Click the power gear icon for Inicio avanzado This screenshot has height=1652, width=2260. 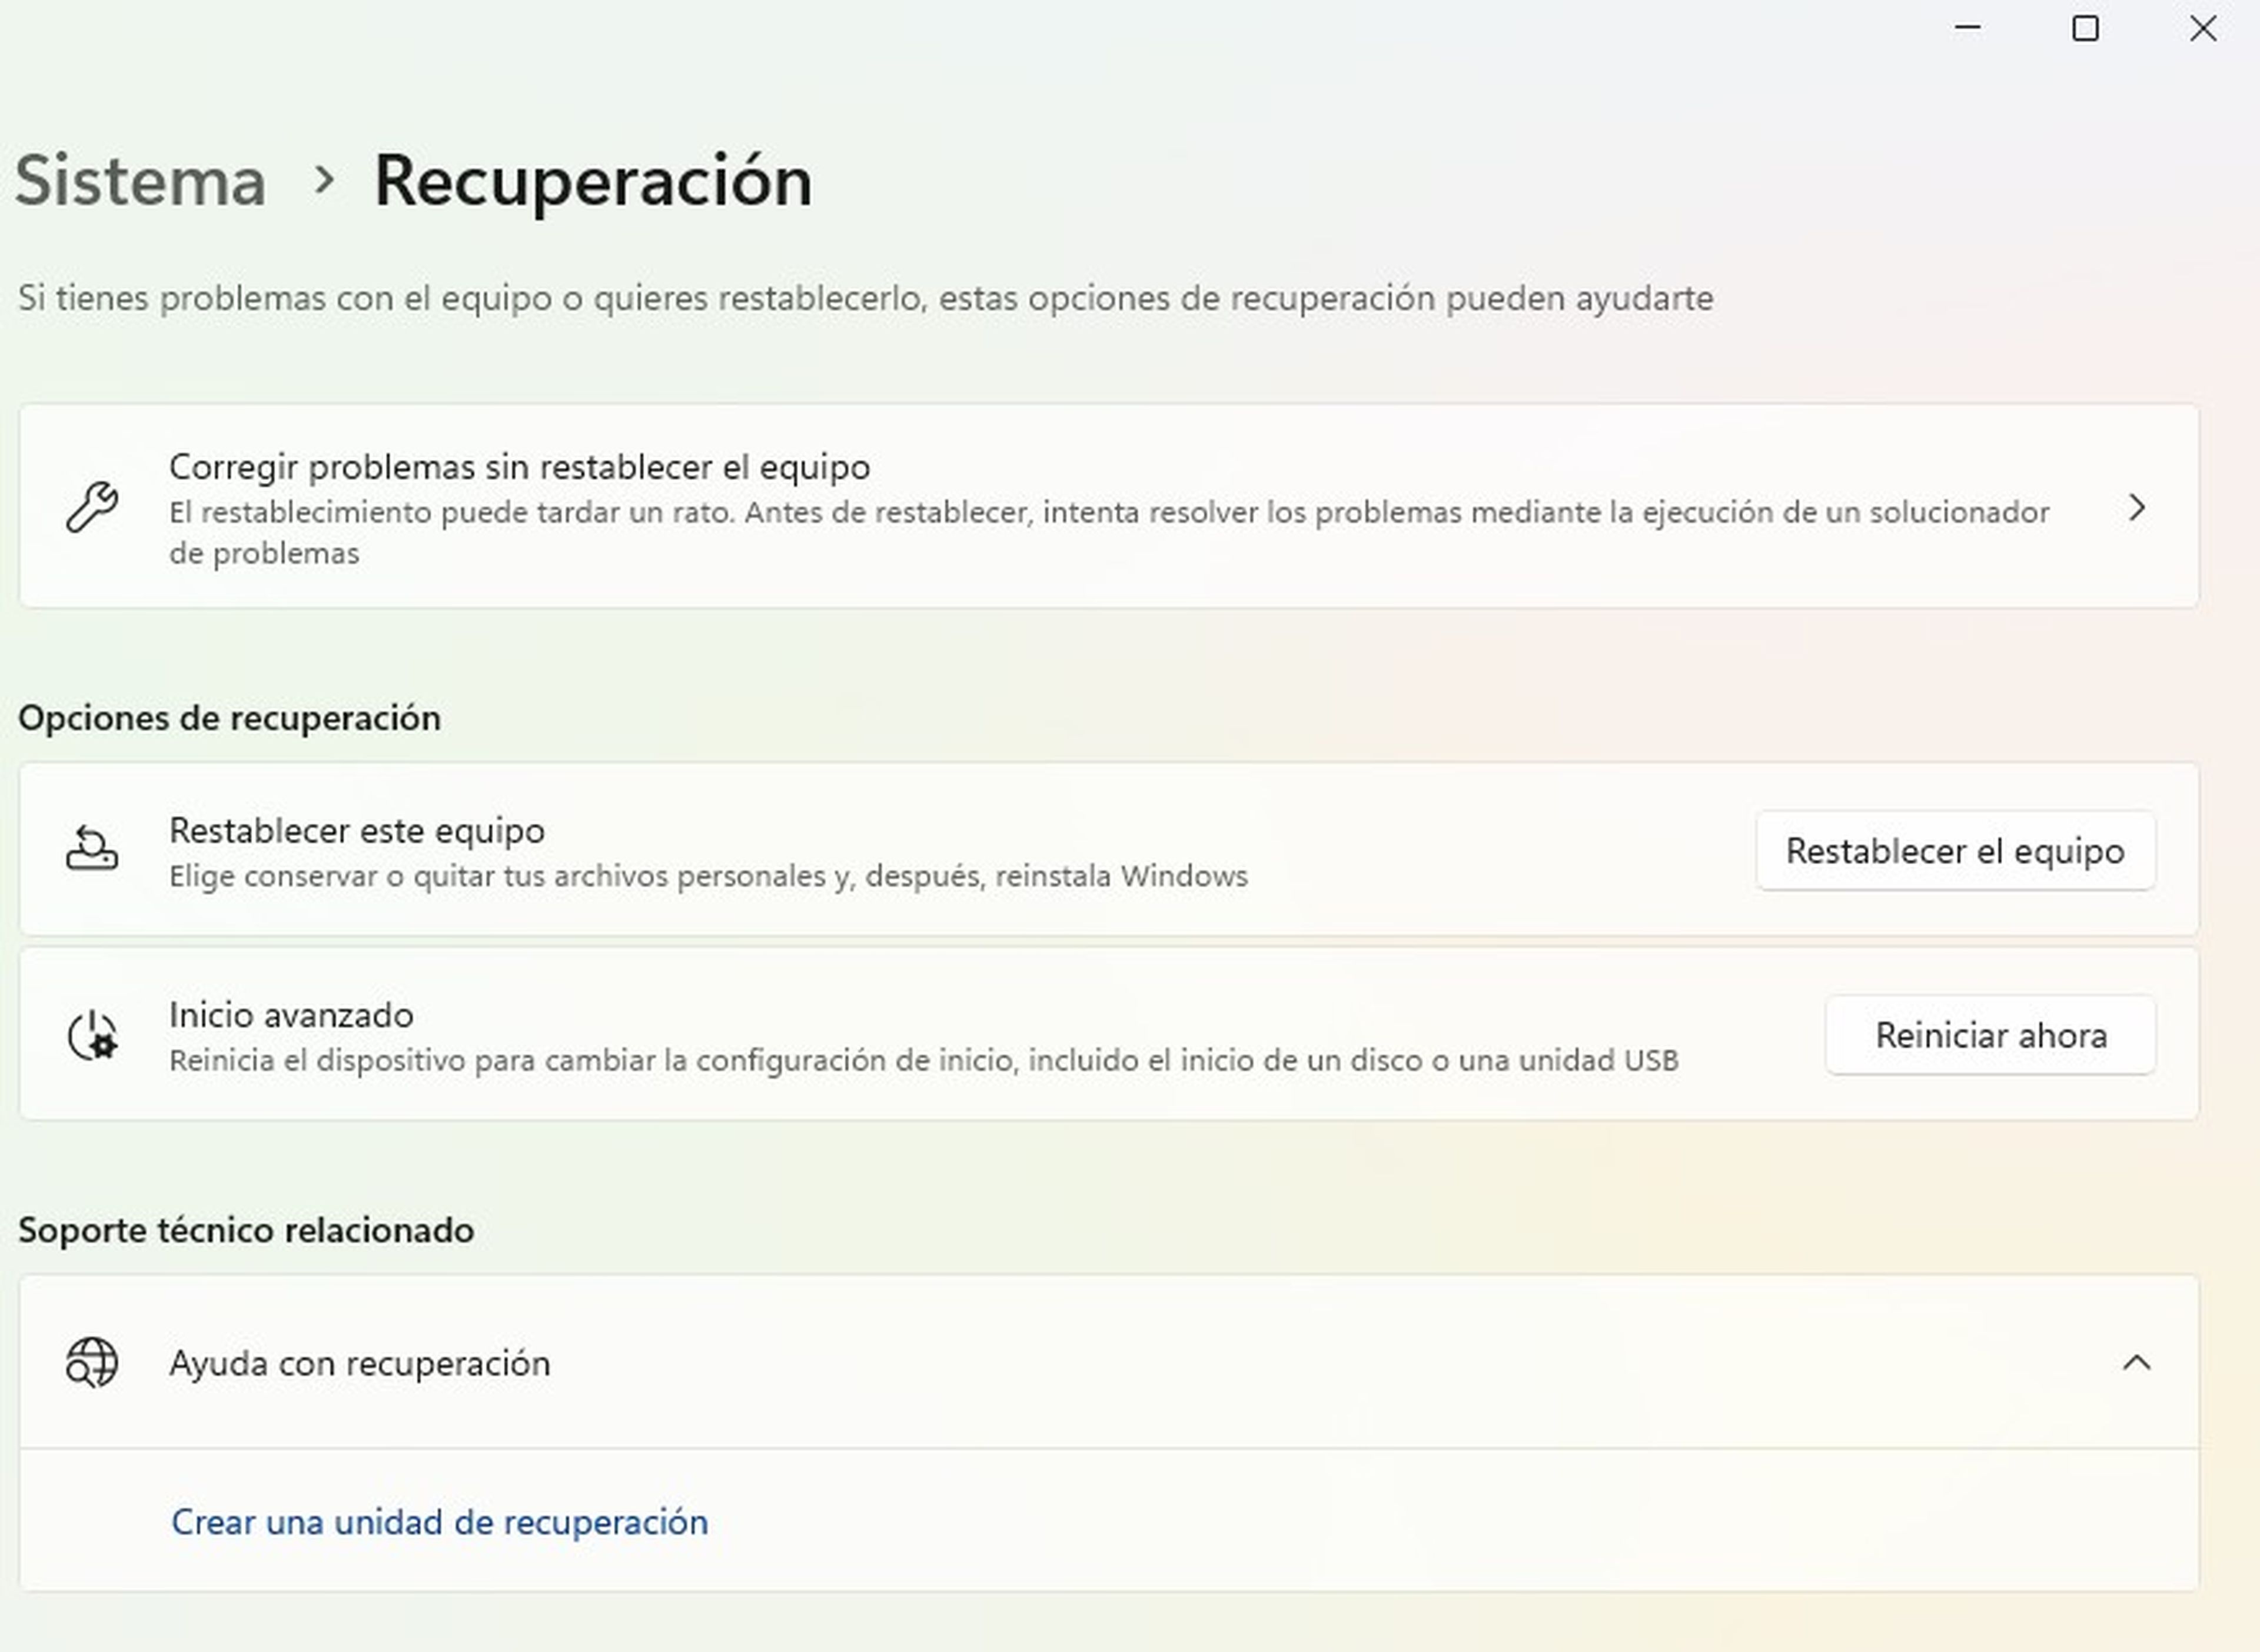click(x=92, y=1035)
